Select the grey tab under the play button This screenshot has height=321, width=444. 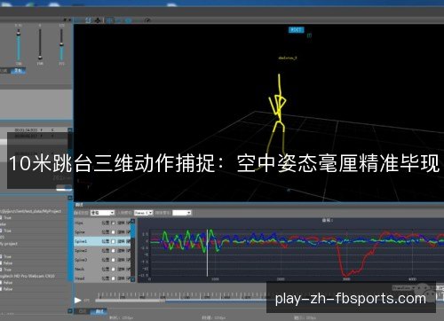(82, 311)
